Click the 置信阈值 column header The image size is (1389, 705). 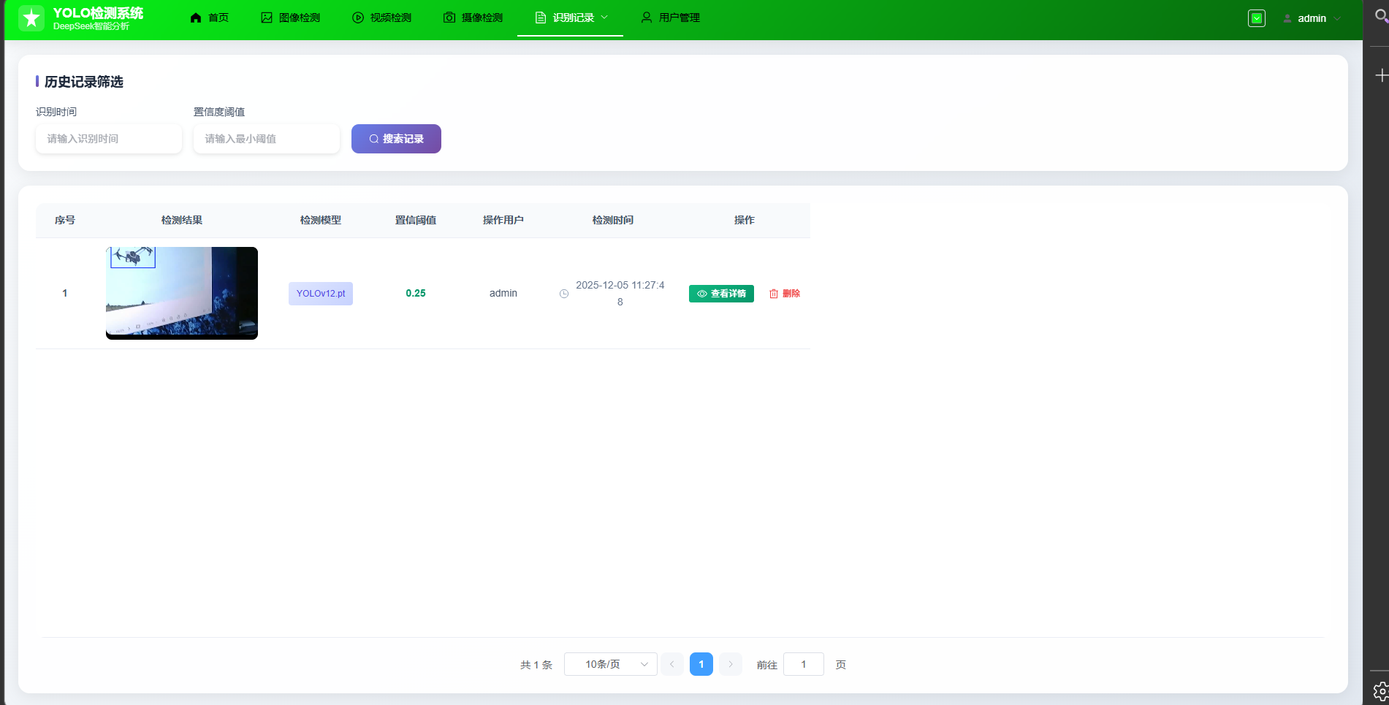click(x=416, y=220)
